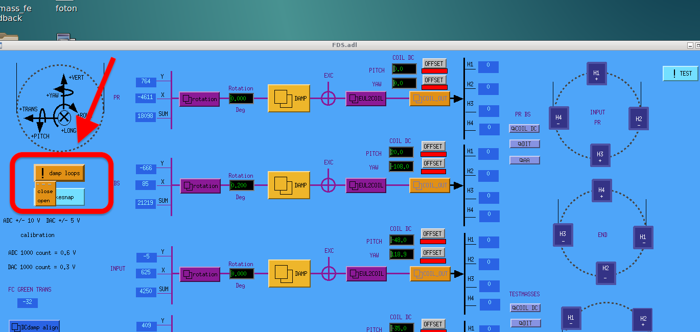Image resolution: width=700 pixels, height=332 pixels.
Task: Edit INPUT PITCH coil DC value -48.0
Action: [x=402, y=240]
